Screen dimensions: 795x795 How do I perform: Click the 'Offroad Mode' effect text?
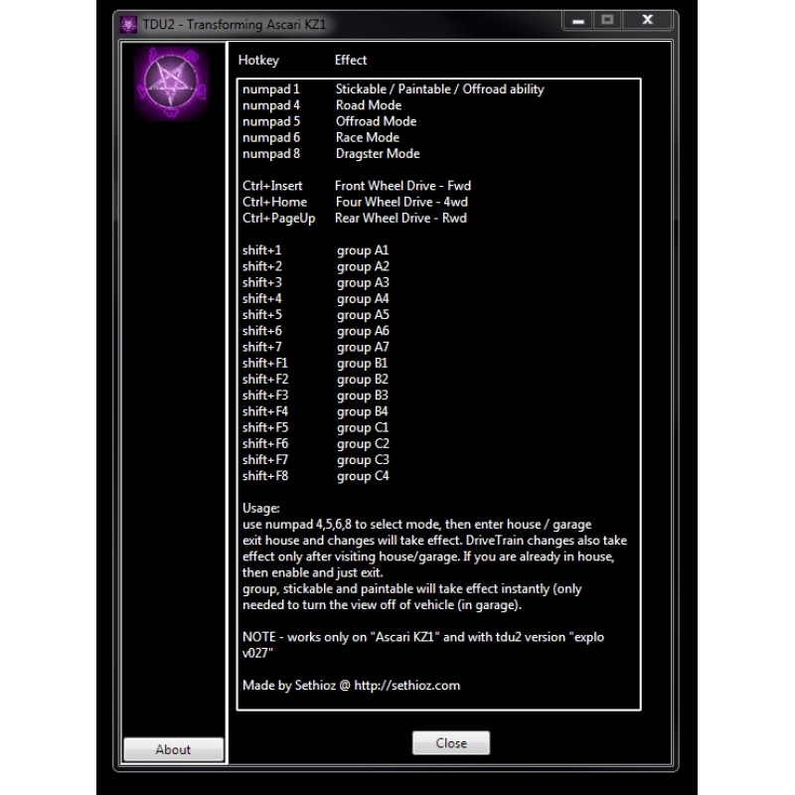[x=376, y=121]
